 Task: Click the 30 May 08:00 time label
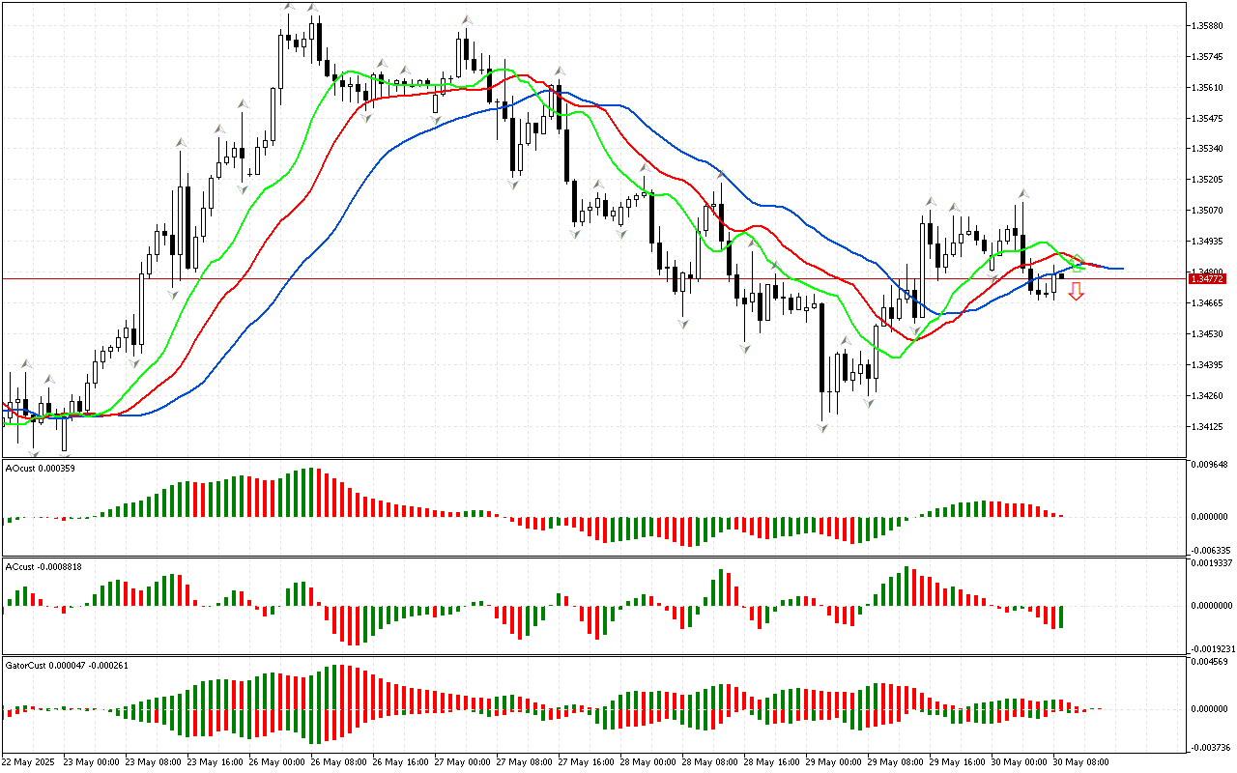click(1079, 761)
